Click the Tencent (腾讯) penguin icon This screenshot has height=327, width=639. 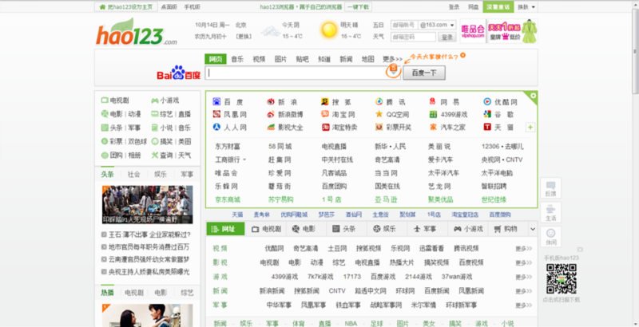coord(379,102)
